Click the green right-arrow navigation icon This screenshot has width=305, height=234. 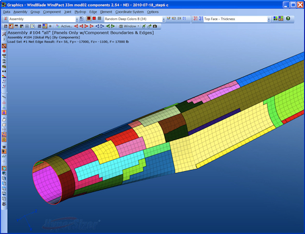coord(113,26)
